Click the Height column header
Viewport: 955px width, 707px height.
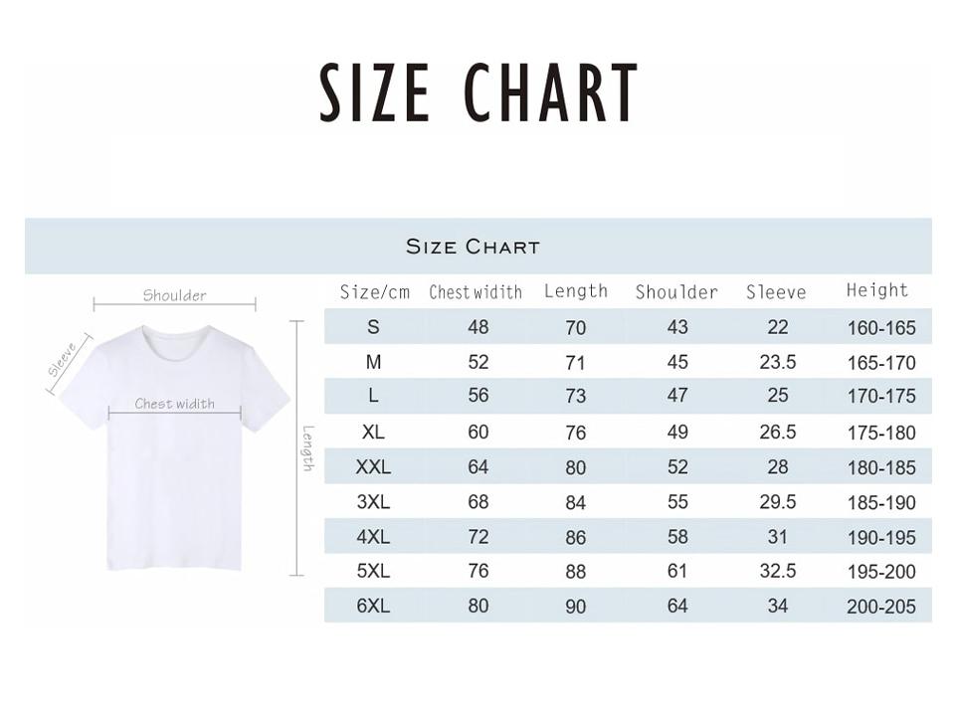click(x=877, y=290)
